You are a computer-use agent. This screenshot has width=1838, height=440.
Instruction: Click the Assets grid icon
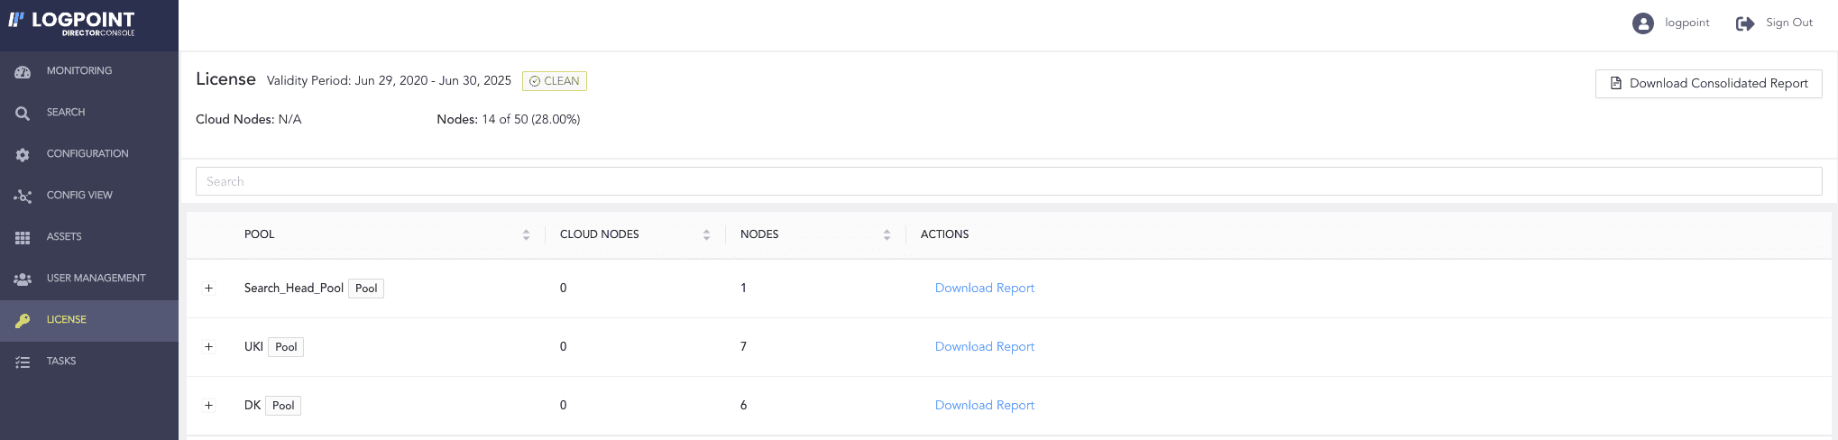[x=23, y=237]
